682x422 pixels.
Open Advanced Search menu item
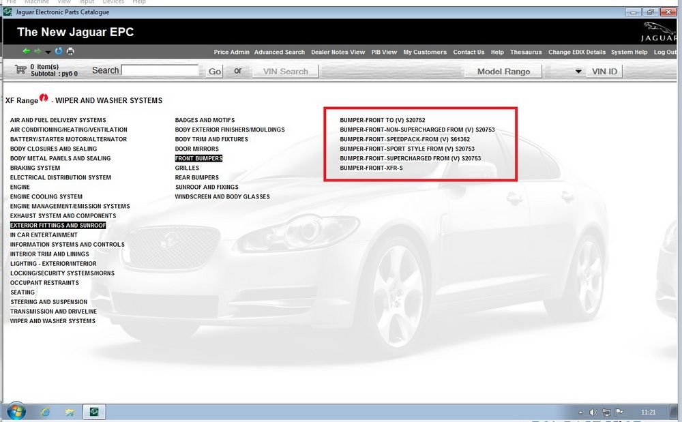coord(280,52)
